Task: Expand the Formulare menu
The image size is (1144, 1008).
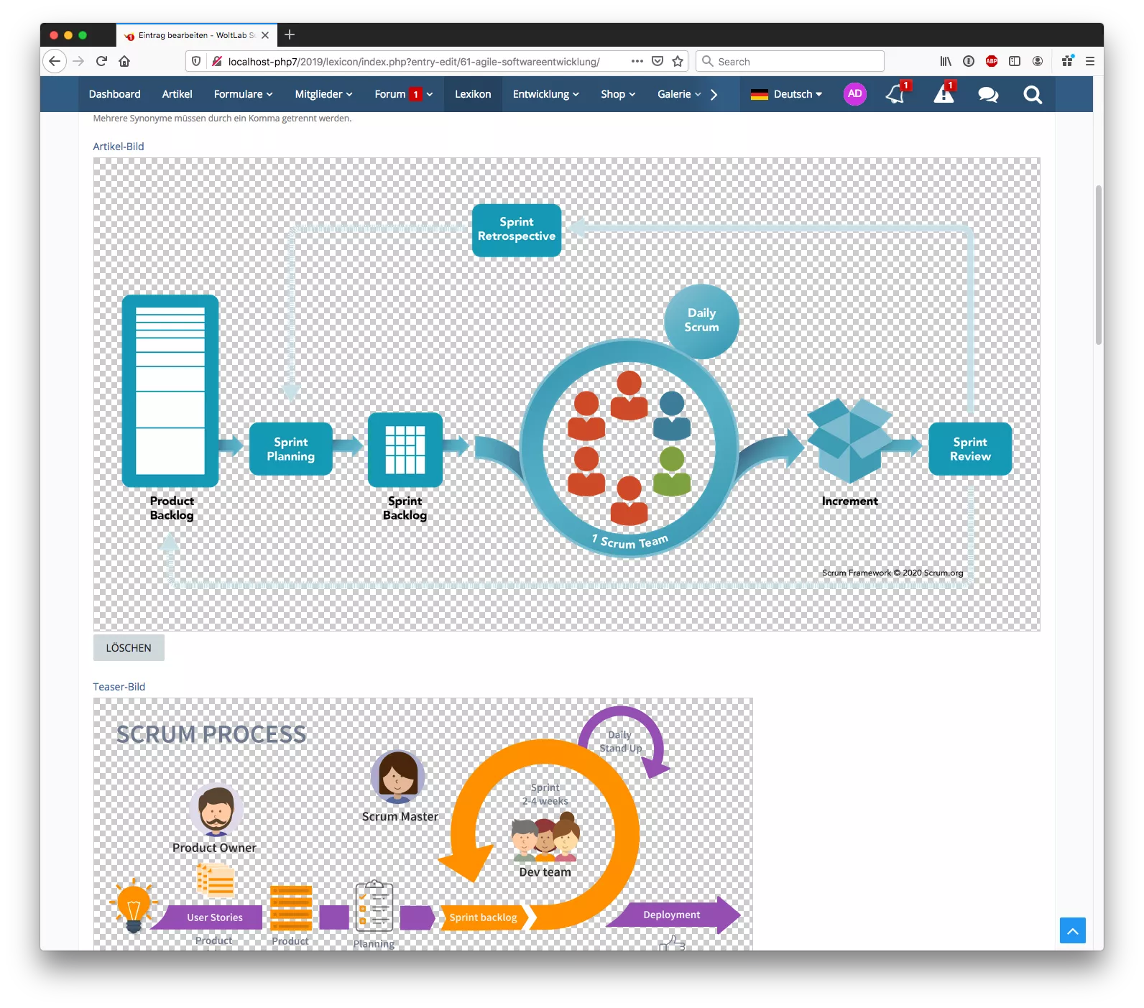Action: pyautogui.click(x=243, y=94)
